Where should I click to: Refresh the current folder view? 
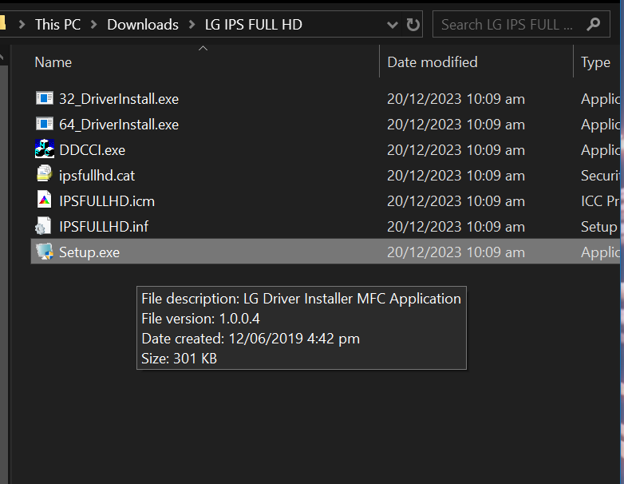coord(413,25)
